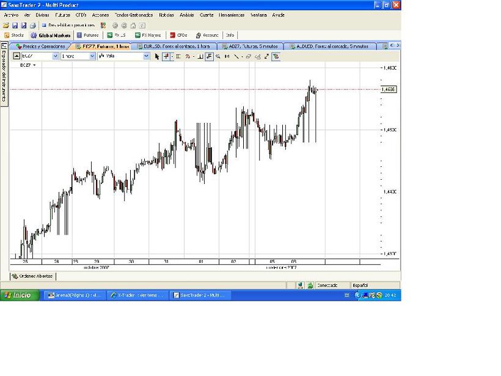Click the open folder icon in toolbar
The image size is (501, 376).
pos(6,26)
